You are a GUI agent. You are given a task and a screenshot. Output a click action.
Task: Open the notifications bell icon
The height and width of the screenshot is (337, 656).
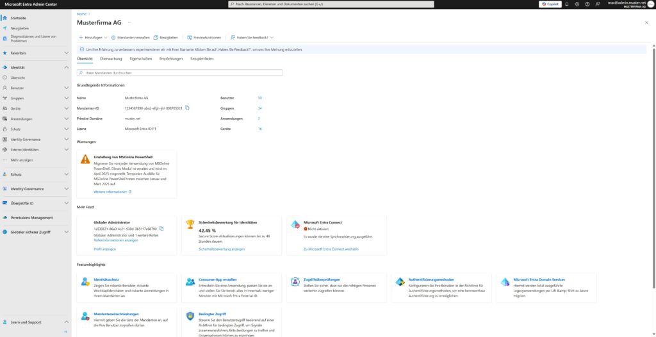point(567,4)
